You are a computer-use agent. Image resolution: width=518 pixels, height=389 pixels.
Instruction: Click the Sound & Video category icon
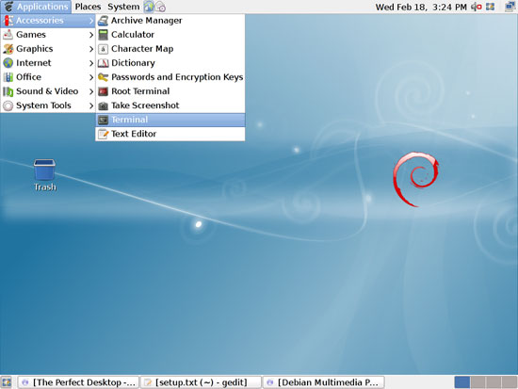pyautogui.click(x=8, y=91)
